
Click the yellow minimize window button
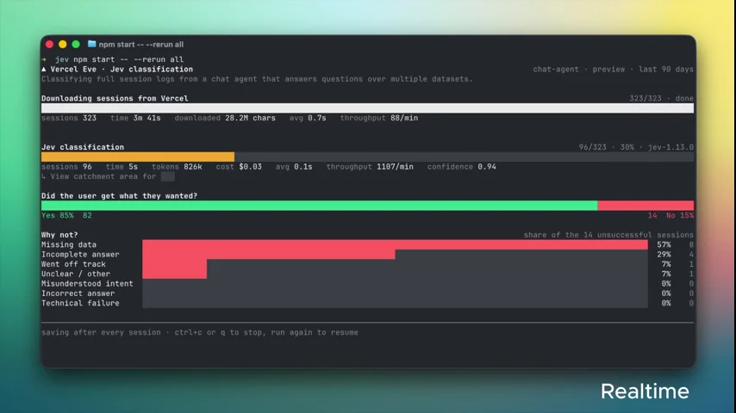pyautogui.click(x=62, y=45)
